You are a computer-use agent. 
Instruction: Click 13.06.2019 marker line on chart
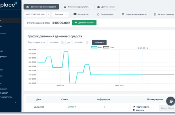click(142, 66)
